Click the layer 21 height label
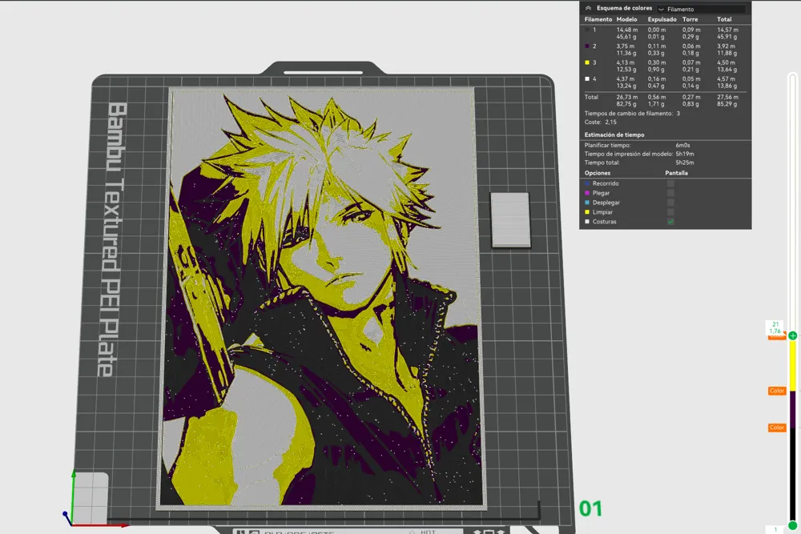The image size is (801, 534). coord(775,327)
